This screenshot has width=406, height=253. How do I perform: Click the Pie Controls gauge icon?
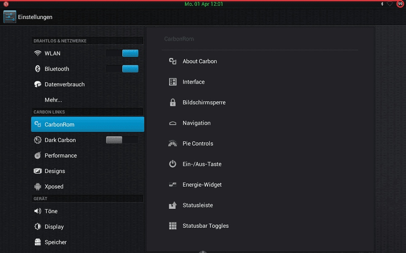pyautogui.click(x=173, y=143)
